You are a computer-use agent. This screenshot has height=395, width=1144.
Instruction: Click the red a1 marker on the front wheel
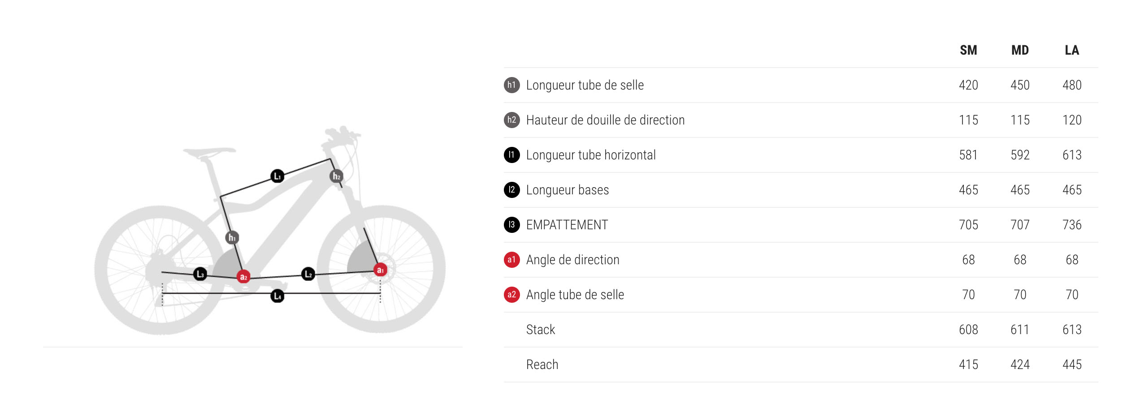[380, 270]
